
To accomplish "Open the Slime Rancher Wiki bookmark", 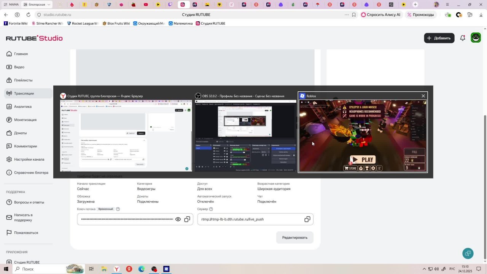I will pyautogui.click(x=47, y=24).
